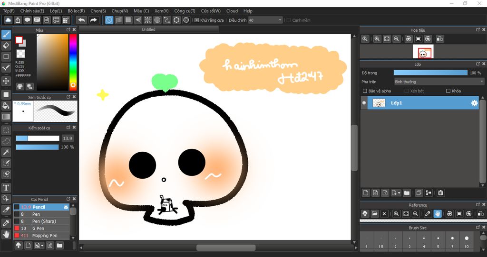The width and height of the screenshot is (487, 257).
Task: Enable the radial snap guide
Action: (147, 20)
